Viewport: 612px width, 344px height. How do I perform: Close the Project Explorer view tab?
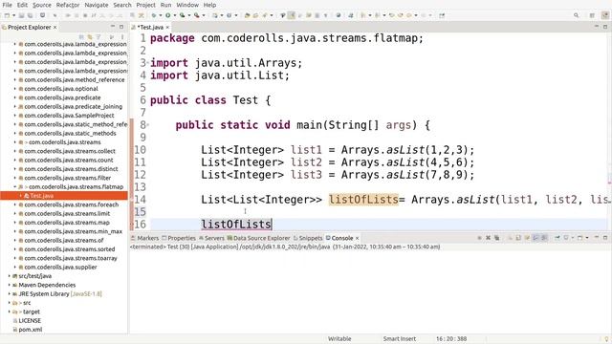55,28
